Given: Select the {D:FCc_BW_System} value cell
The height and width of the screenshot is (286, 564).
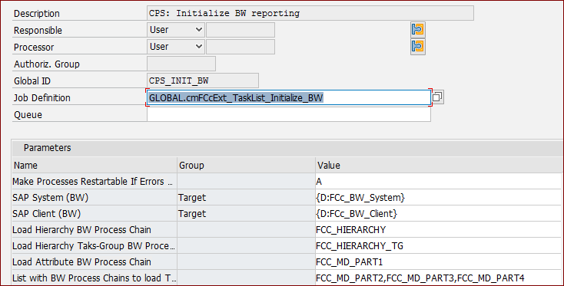Looking at the screenshot, I should [x=439, y=197].
